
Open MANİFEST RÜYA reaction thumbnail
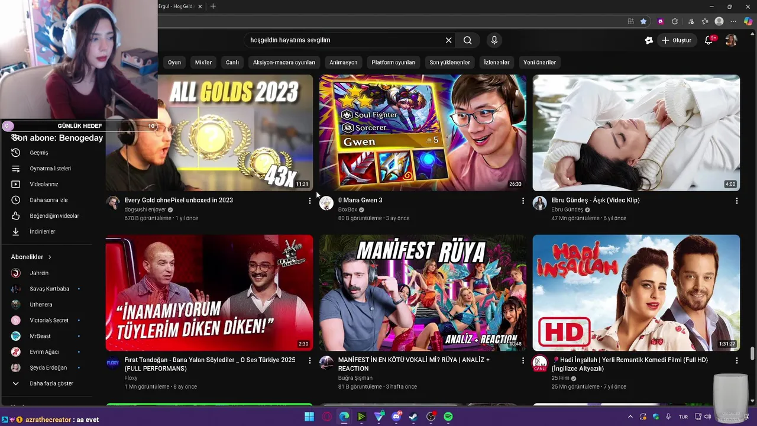(x=423, y=293)
